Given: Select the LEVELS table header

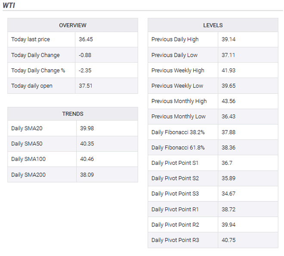Looking at the screenshot, I should tap(213, 25).
